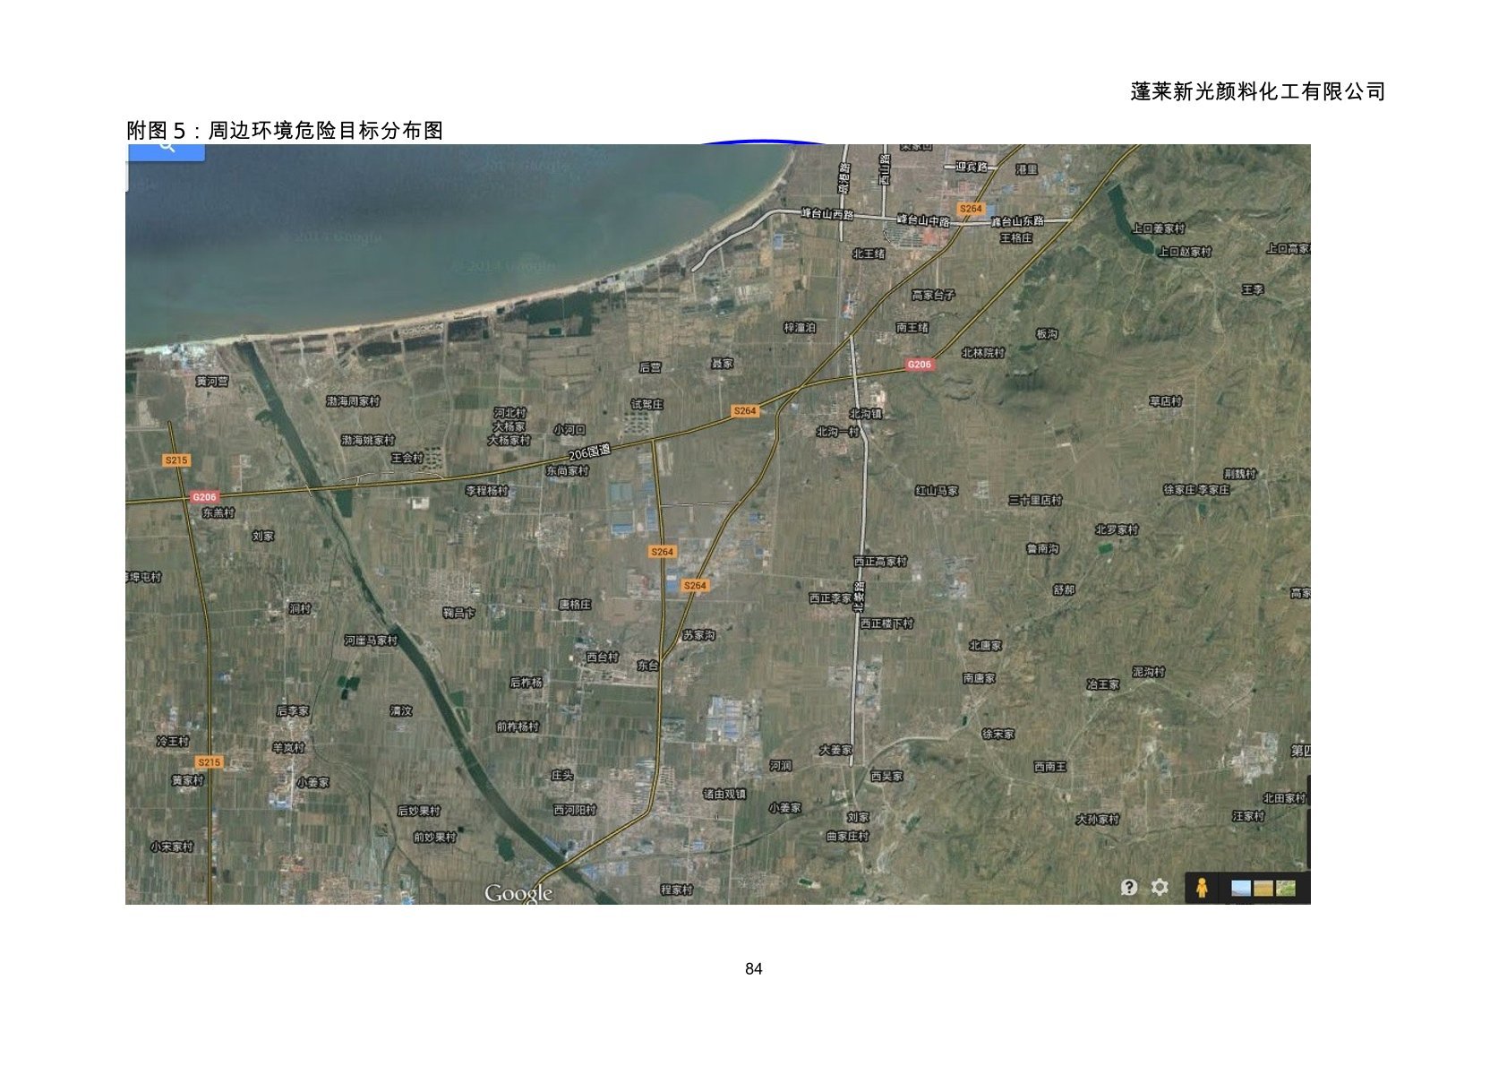
Task: Click the 王格庄 place label
Action: point(1016,238)
